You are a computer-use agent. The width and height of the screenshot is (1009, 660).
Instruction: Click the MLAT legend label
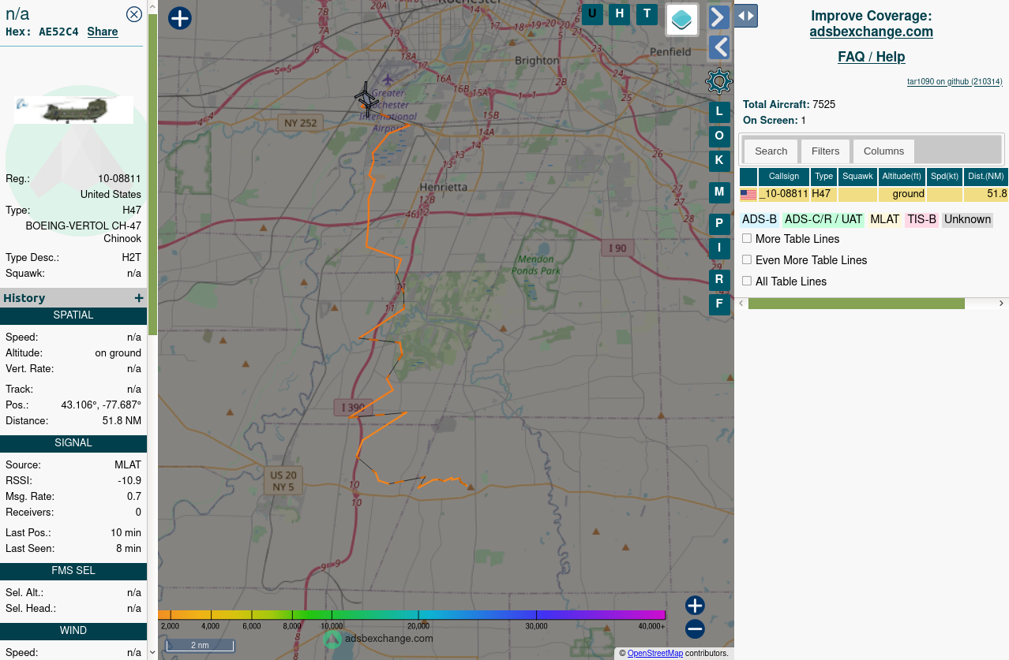pyautogui.click(x=885, y=219)
